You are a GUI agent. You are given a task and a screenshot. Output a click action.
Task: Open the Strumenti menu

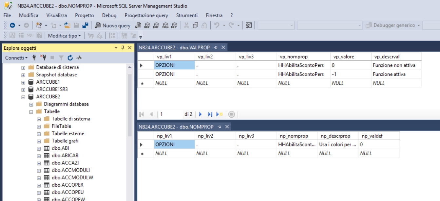187,15
